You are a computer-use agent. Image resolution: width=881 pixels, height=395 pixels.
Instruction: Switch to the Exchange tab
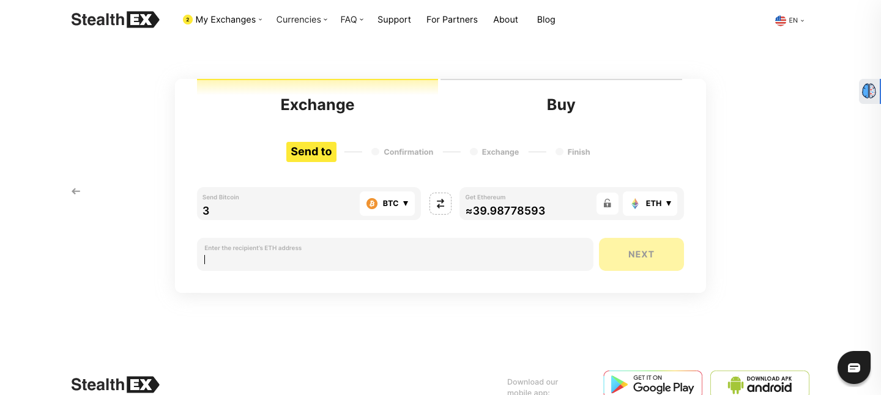(317, 104)
